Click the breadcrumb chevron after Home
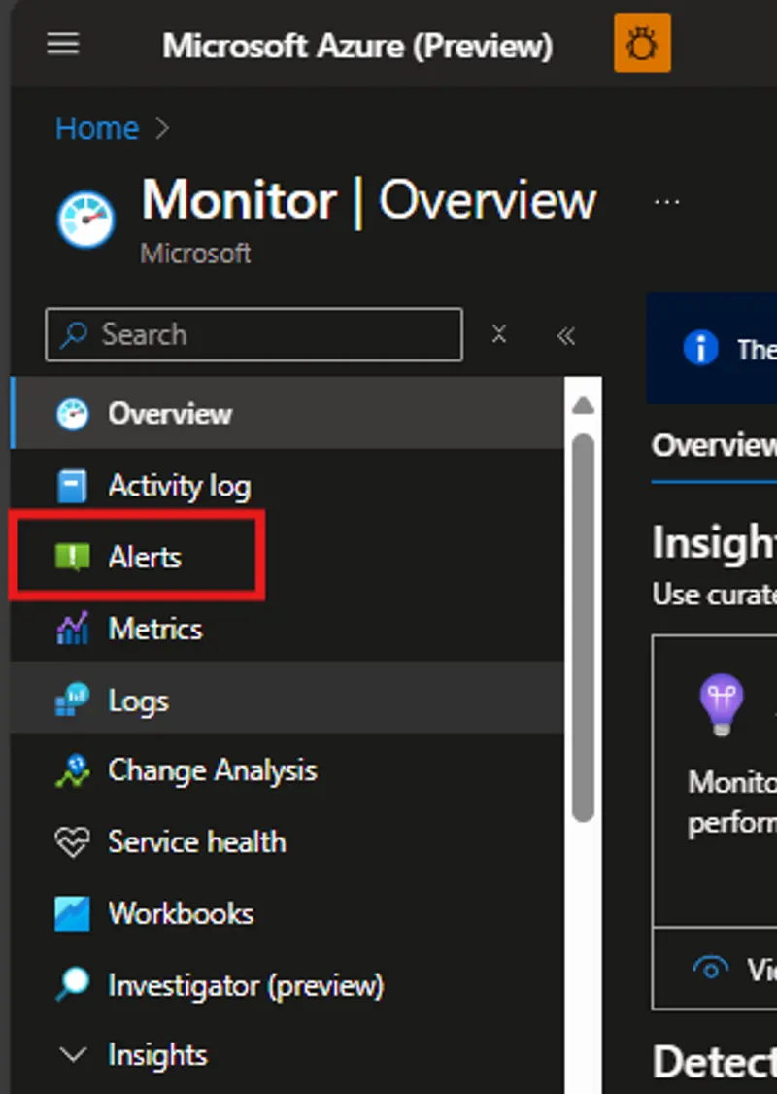This screenshot has width=777, height=1094. coord(162,128)
